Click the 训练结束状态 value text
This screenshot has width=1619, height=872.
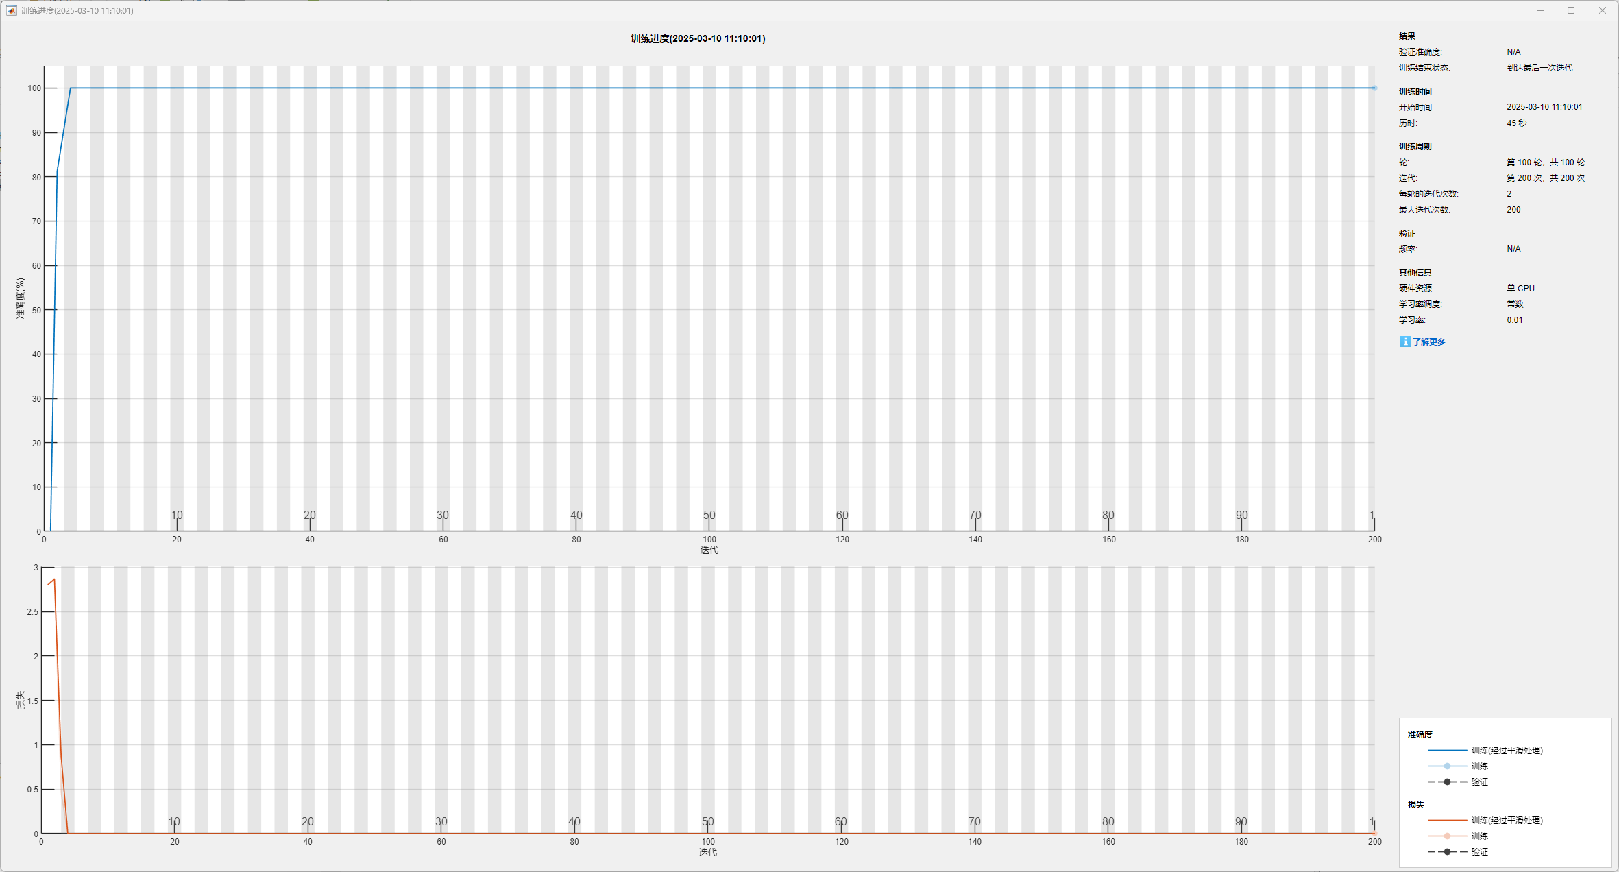[1539, 67]
